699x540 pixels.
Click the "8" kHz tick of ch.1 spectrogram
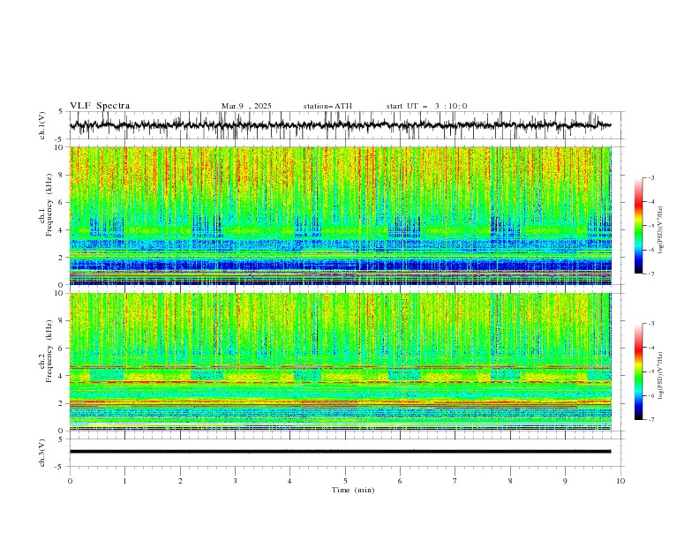click(x=62, y=175)
